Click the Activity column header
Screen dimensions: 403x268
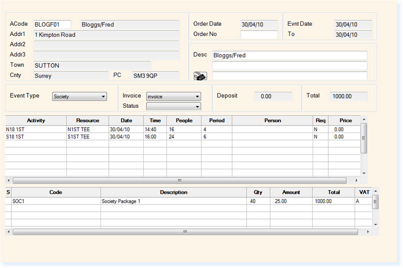[36, 121]
